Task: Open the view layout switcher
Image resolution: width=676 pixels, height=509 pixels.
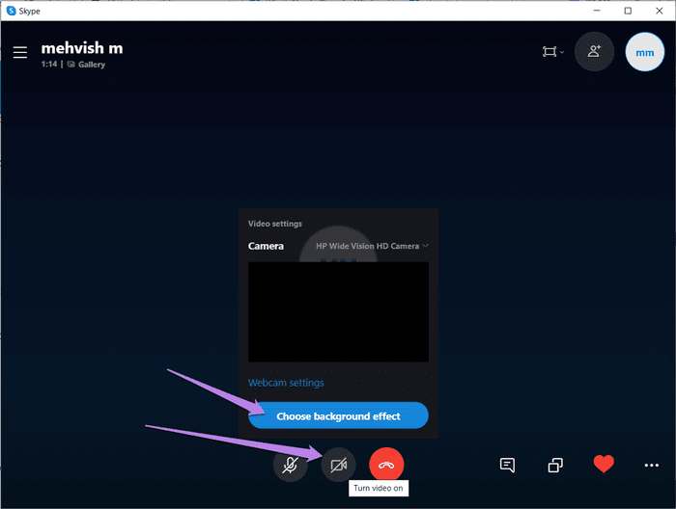Action: pos(552,52)
